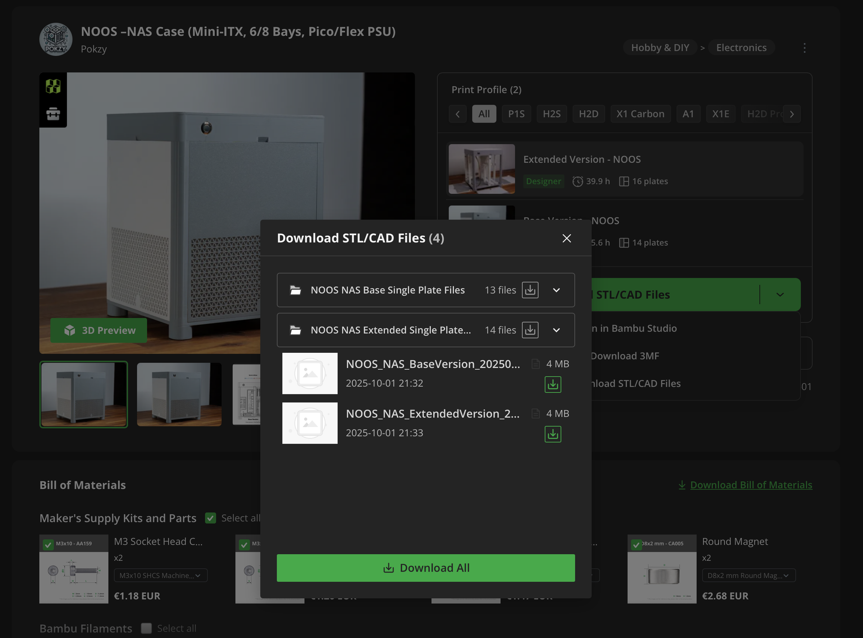Open M3x10 SHCS Machine variant dropdown
Screen dimensions: 863x638
[x=161, y=575]
